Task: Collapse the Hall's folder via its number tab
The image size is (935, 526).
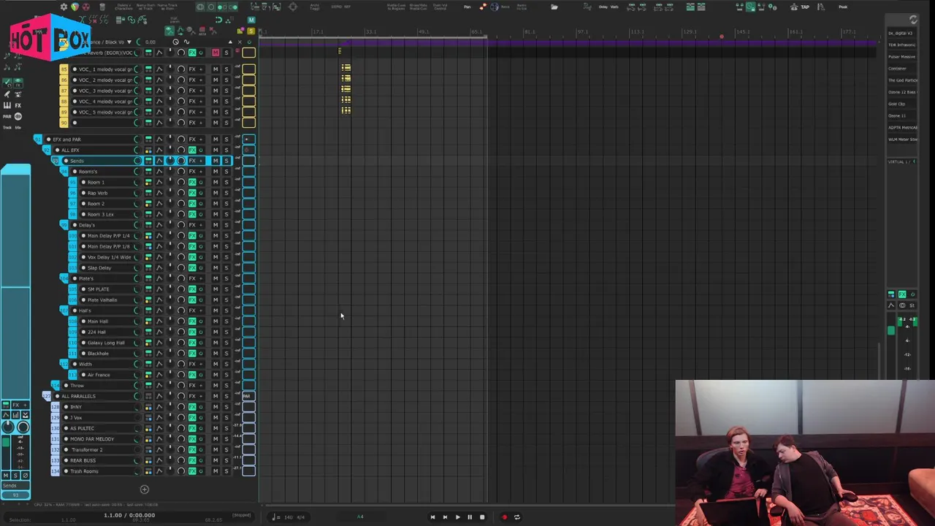Action: 64,310
